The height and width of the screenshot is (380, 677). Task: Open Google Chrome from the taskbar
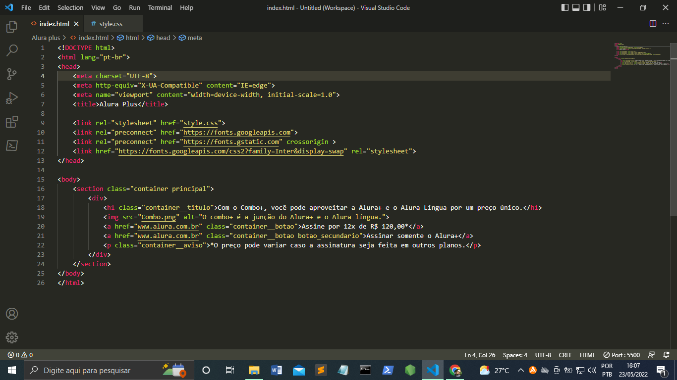tap(454, 370)
